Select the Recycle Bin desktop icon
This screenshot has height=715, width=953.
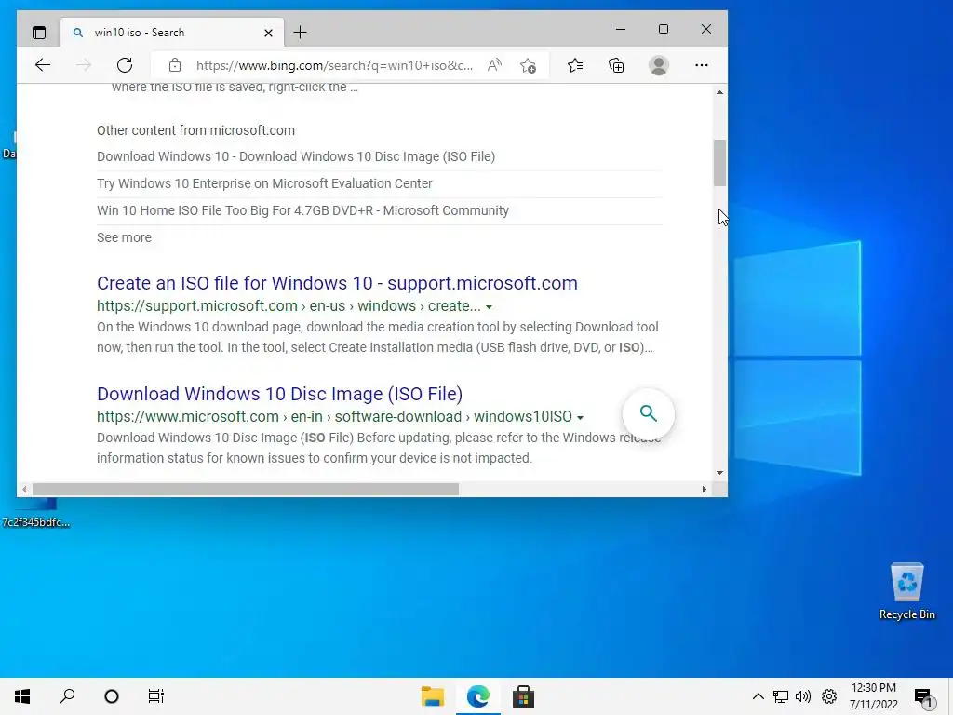(x=906, y=591)
